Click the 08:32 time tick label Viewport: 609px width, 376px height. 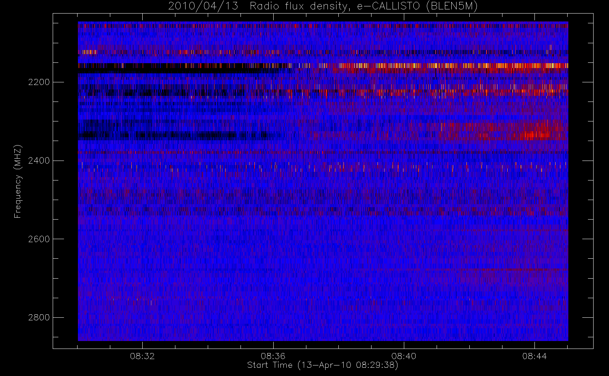pos(142,356)
